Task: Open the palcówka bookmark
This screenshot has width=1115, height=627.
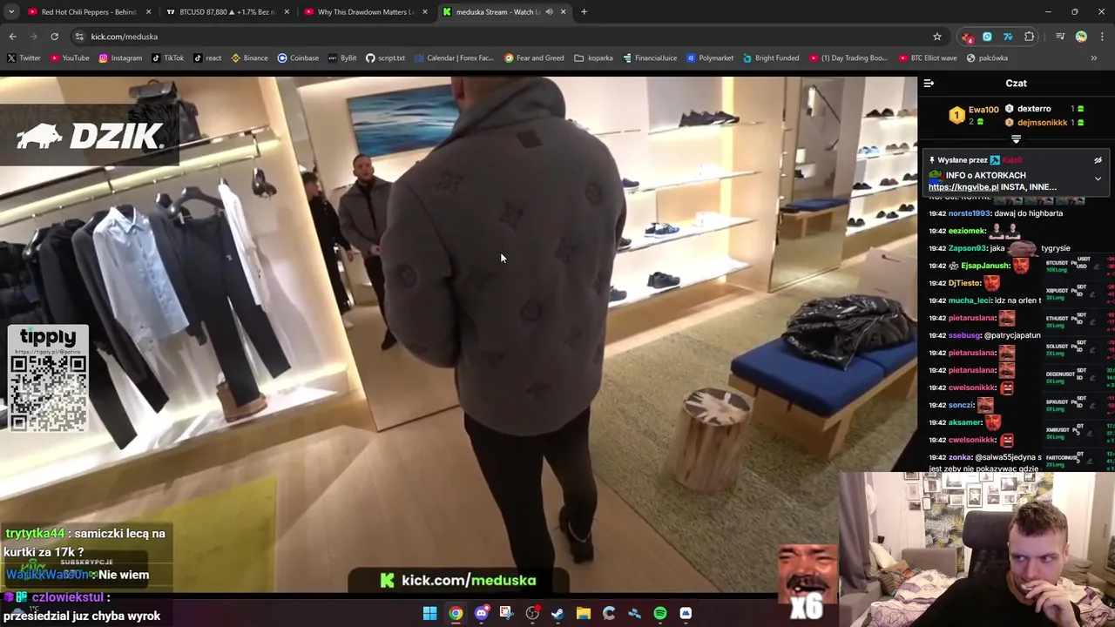Action: click(987, 58)
